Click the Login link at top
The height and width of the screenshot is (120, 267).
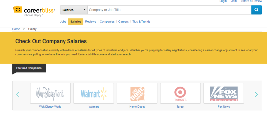[x=223, y=1]
